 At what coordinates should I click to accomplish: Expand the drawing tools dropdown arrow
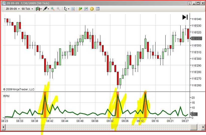point(48,9)
